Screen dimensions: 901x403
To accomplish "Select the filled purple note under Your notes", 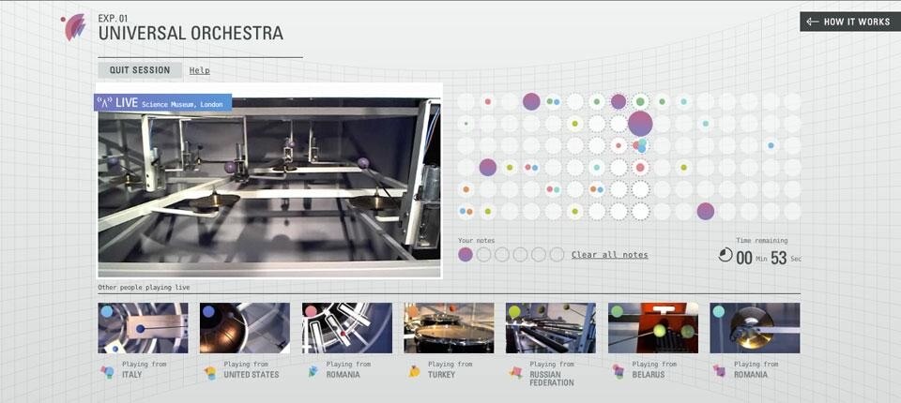I will tap(466, 255).
